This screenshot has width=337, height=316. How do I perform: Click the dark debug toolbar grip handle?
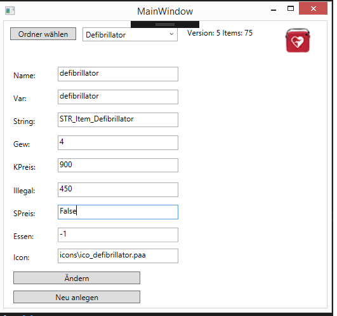point(165,24)
